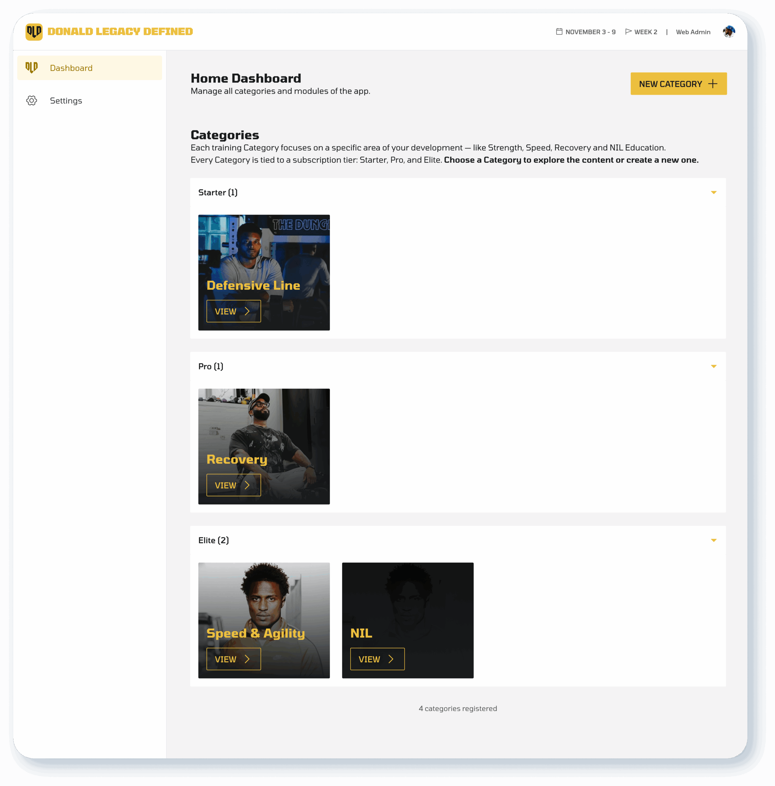Click the arrow on Defensive Line View button
Image resolution: width=775 pixels, height=786 pixels.
[x=247, y=311]
